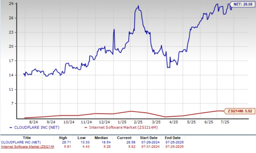Select the 13.33 low value for NET
The image size is (256, 153).
[85, 142]
